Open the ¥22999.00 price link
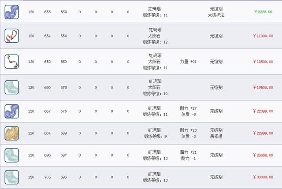The width and height of the screenshot is (282, 189). (262, 134)
